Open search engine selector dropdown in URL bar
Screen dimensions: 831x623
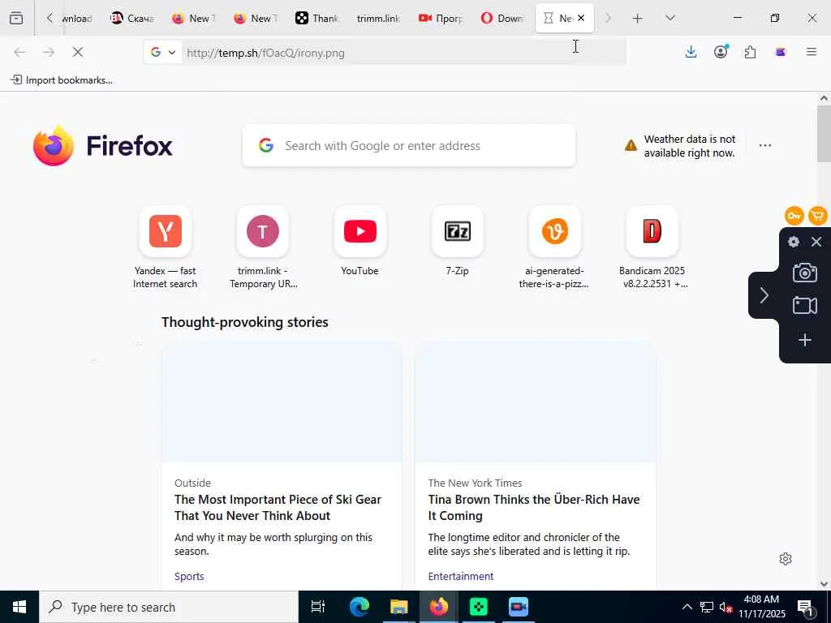tap(162, 52)
